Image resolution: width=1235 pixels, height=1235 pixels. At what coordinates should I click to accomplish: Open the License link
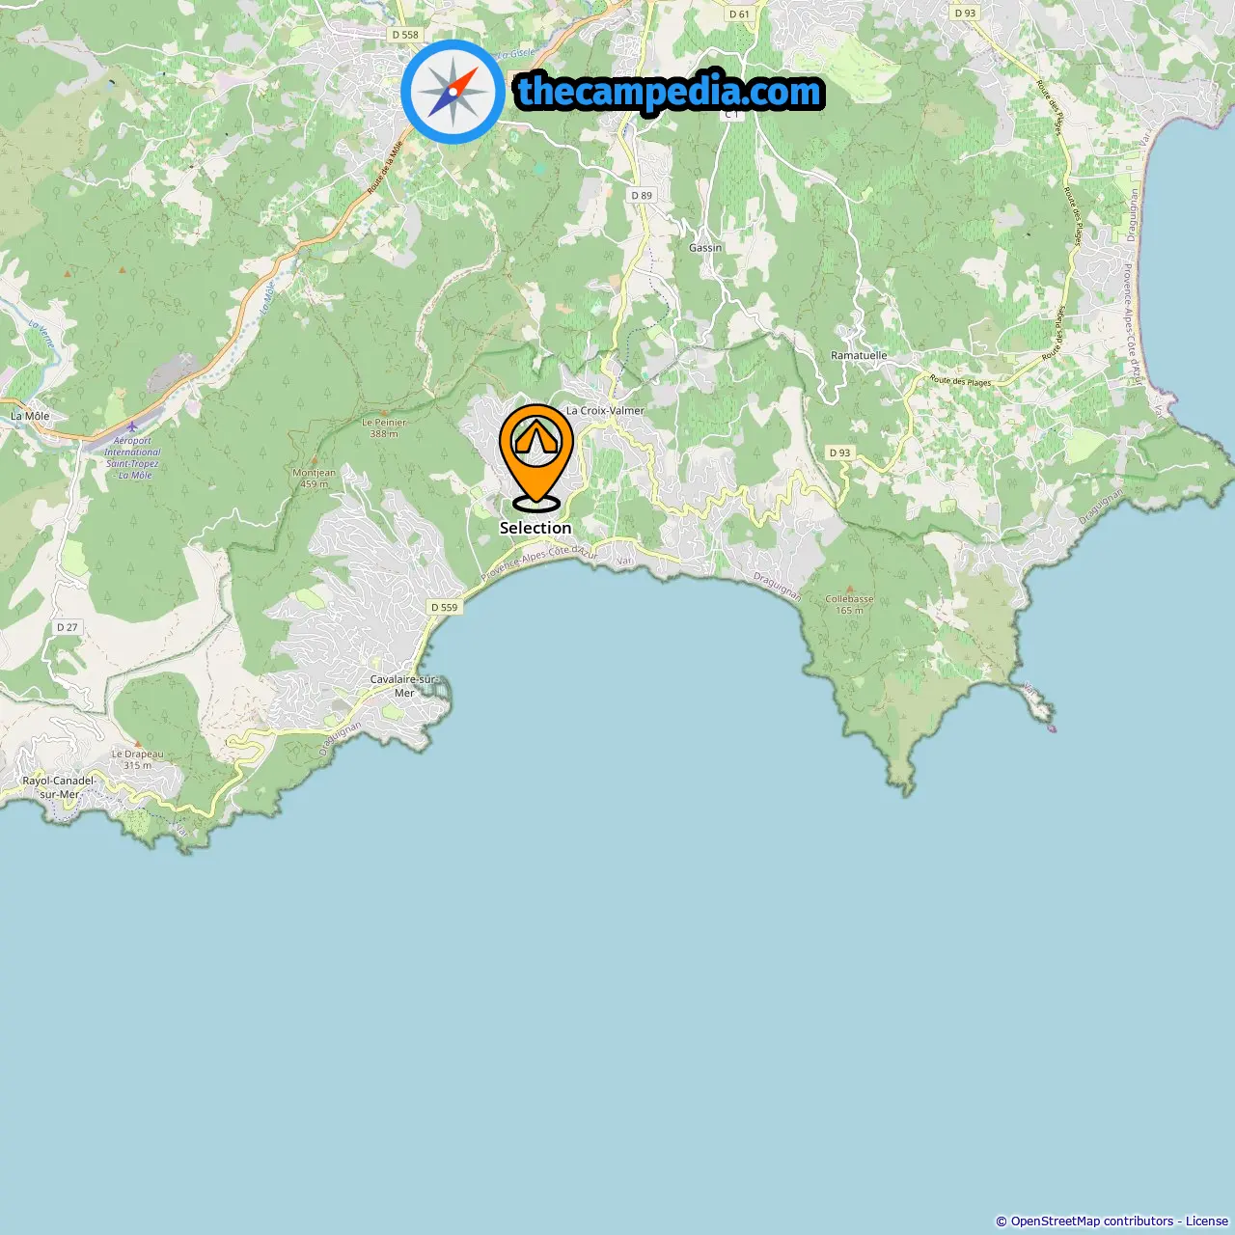(1207, 1221)
